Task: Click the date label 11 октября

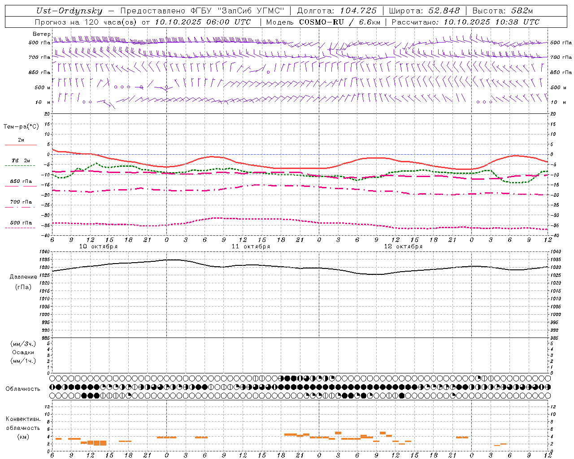Action: 251,247
